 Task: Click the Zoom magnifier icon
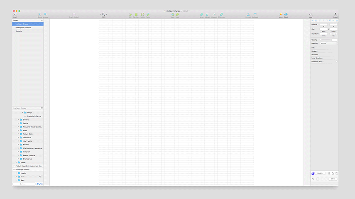click(103, 15)
